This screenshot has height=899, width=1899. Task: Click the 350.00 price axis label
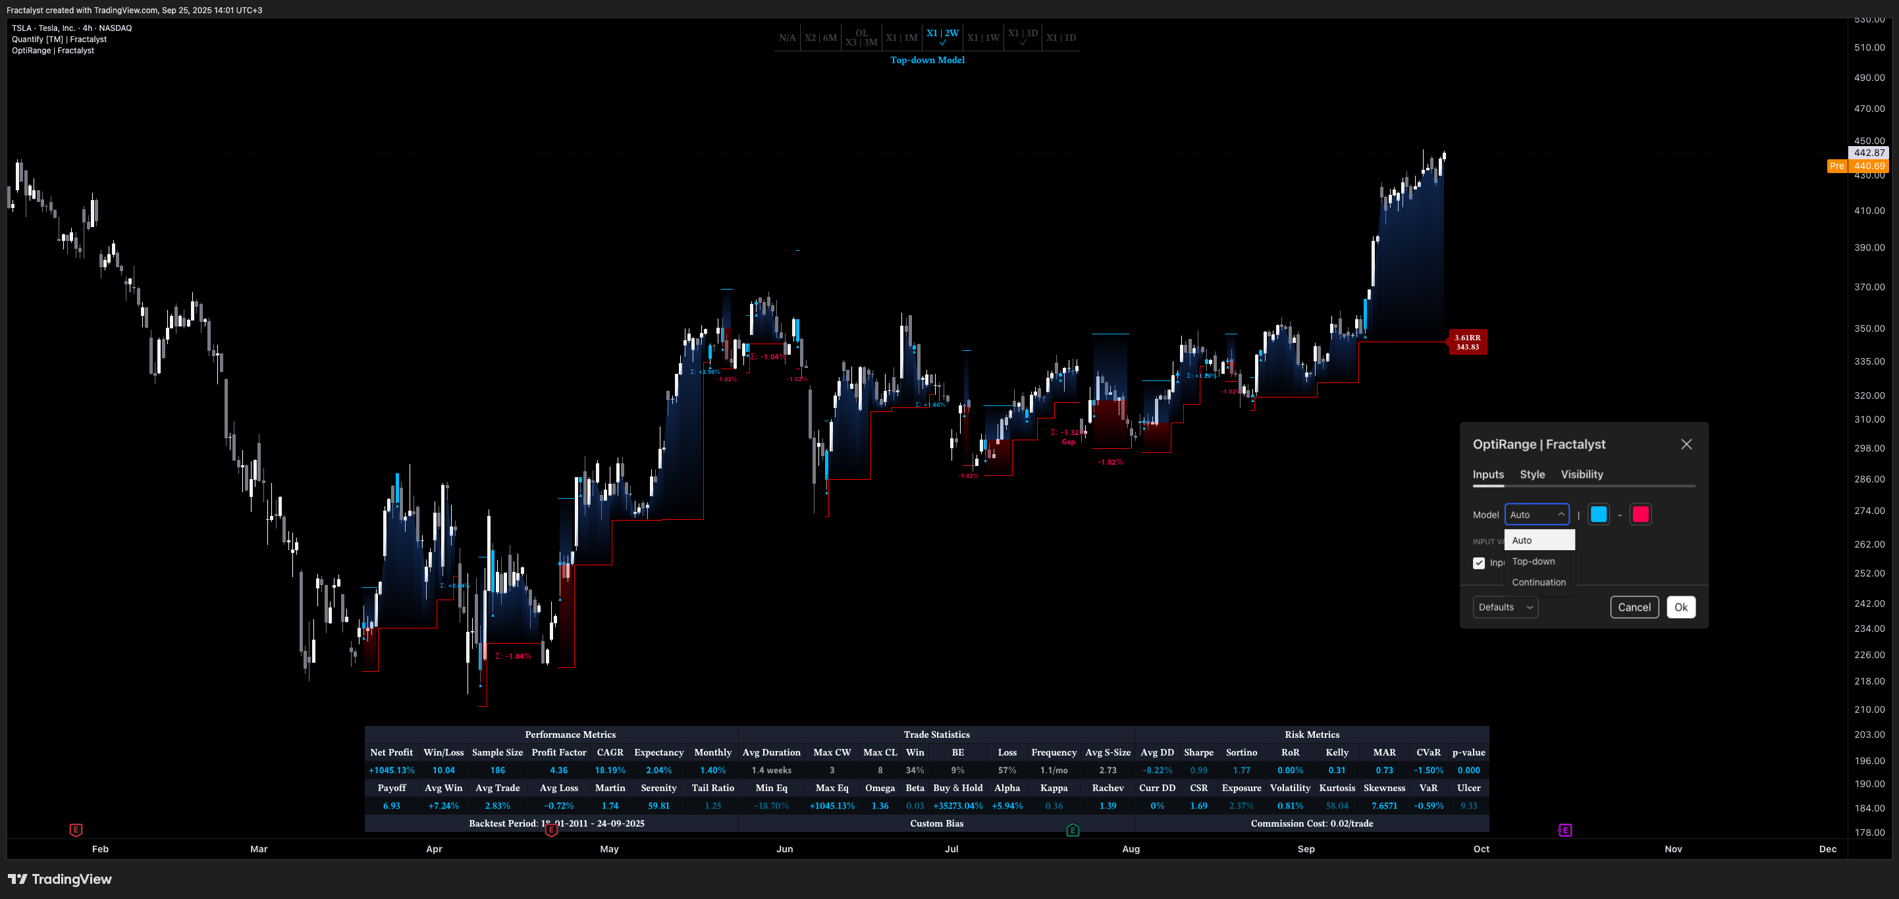pyautogui.click(x=1869, y=328)
